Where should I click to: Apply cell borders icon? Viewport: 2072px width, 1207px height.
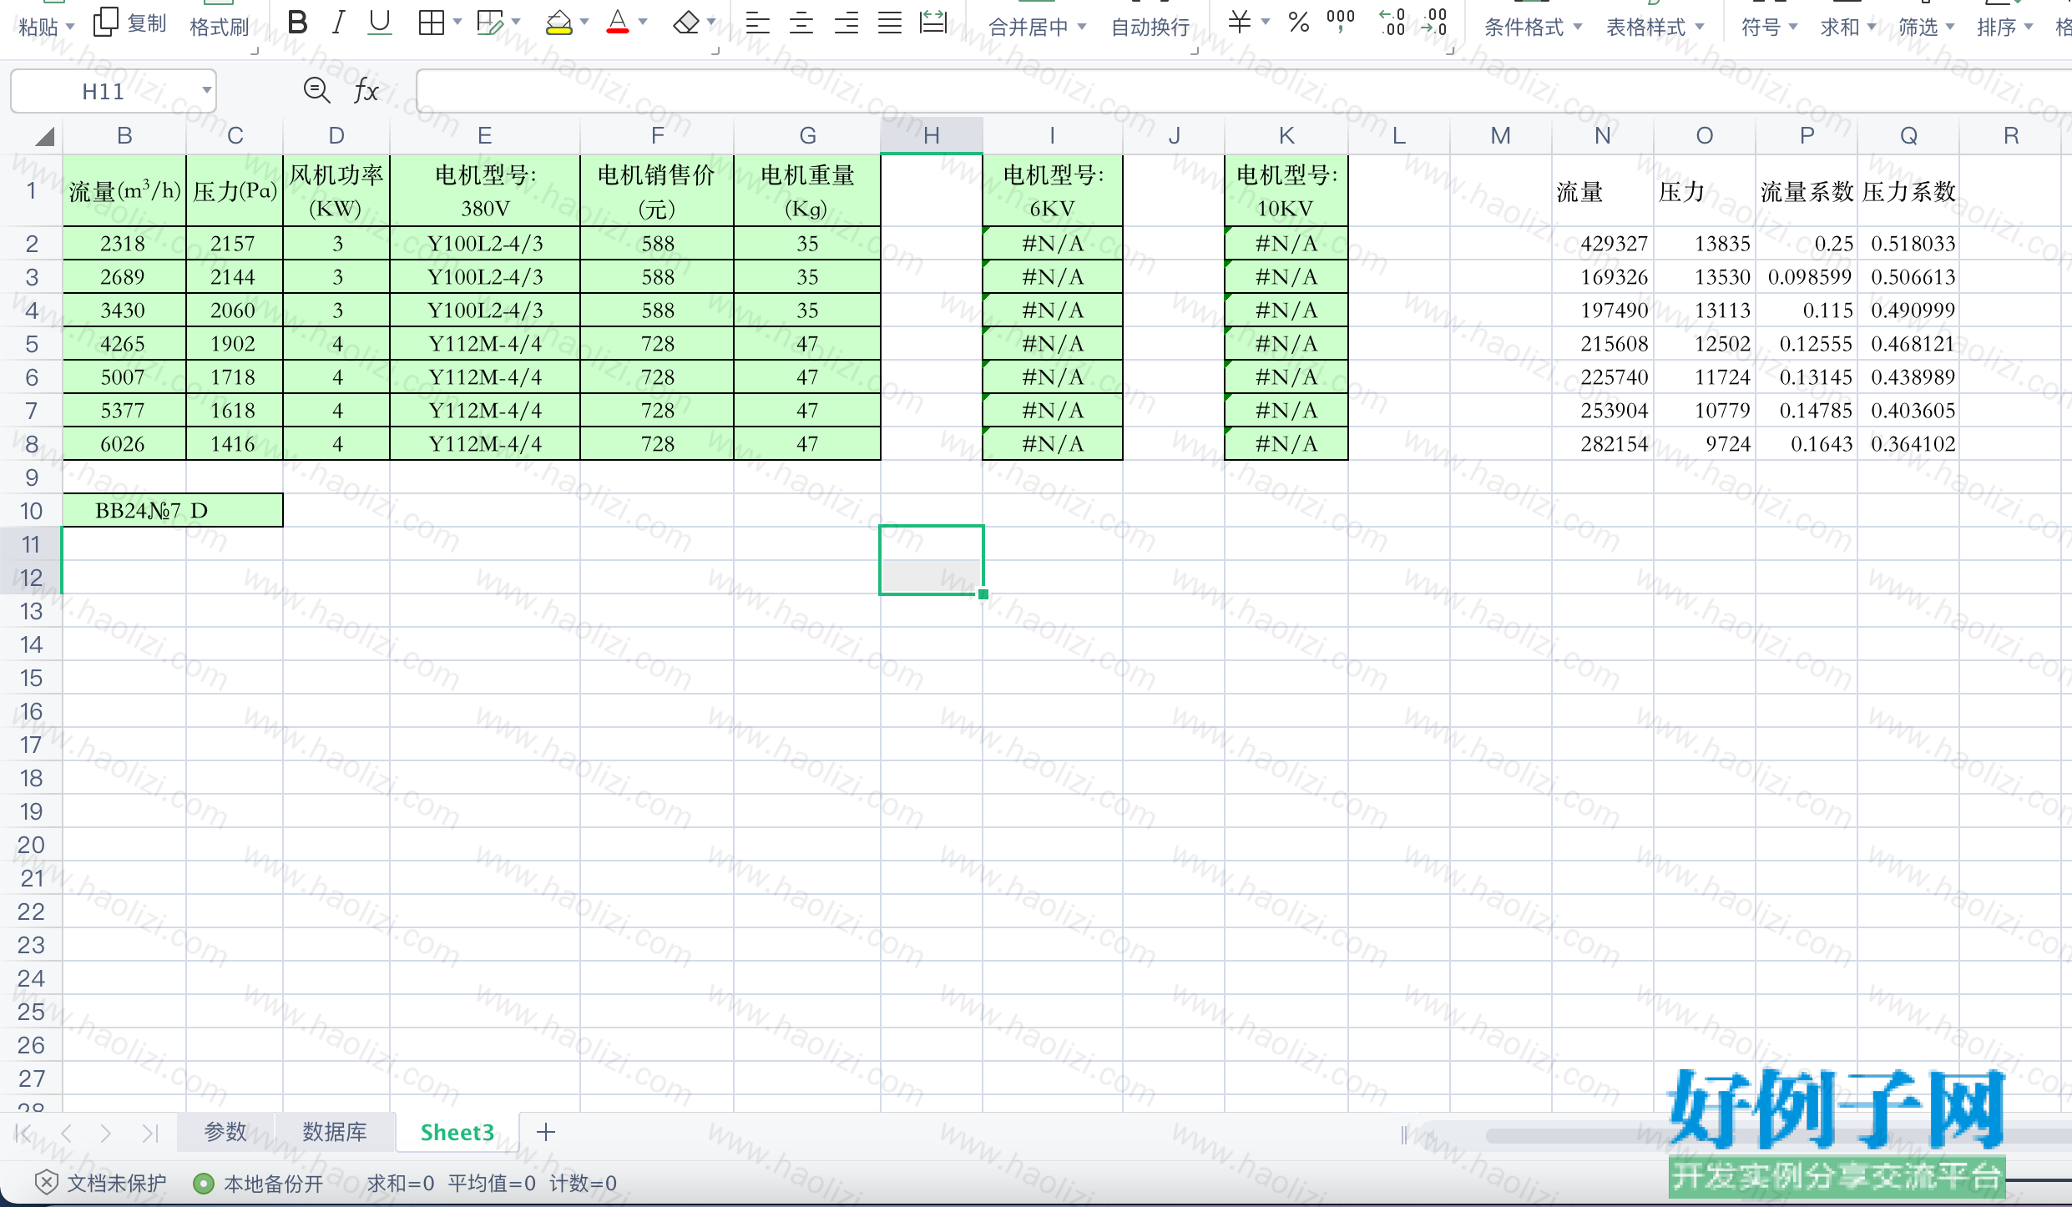pos(431,23)
